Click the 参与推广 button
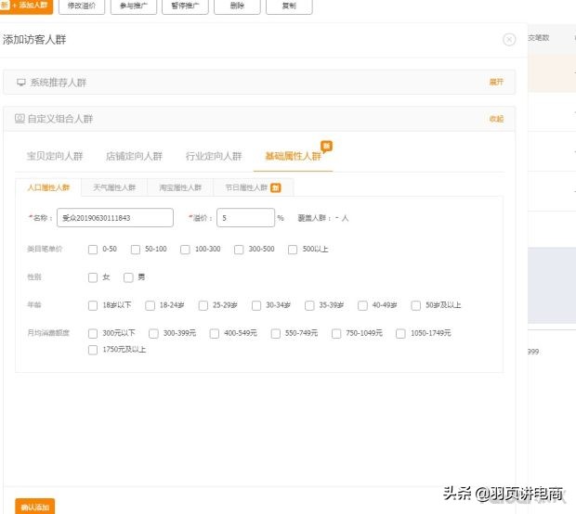The image size is (576, 514). click(134, 6)
